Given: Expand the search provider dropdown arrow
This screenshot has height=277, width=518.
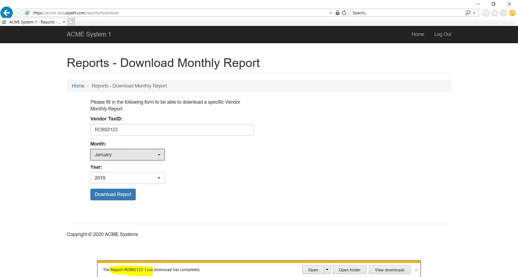Looking at the screenshot, I should (474, 13).
